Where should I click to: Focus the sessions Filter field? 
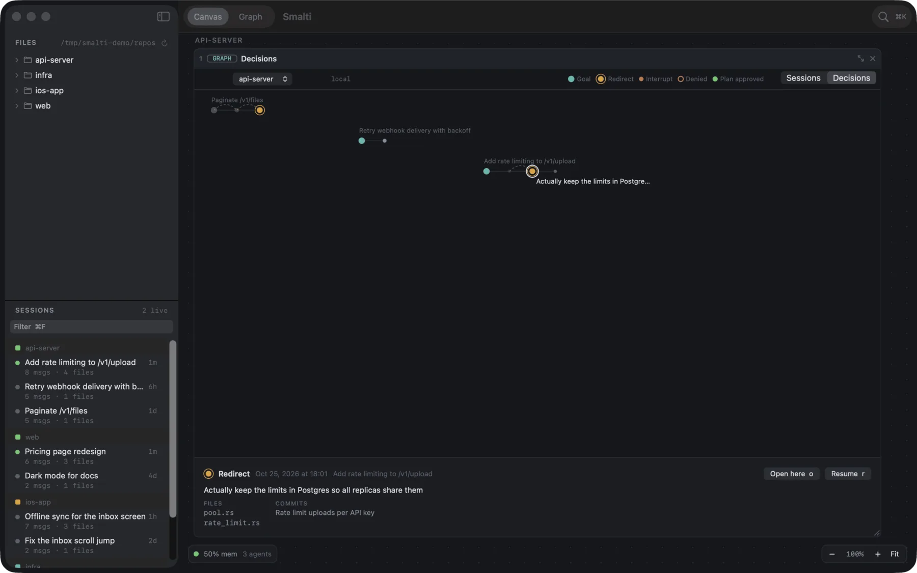(x=92, y=326)
